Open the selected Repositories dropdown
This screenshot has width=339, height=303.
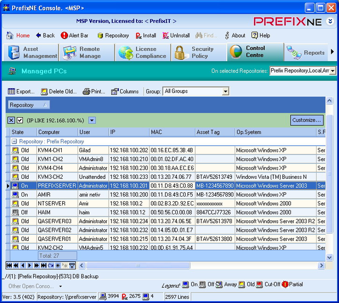(333, 71)
